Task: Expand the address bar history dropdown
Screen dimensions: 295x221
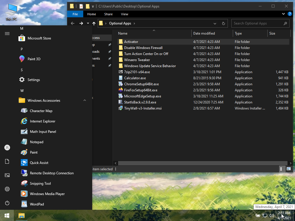Action: tap(215, 24)
